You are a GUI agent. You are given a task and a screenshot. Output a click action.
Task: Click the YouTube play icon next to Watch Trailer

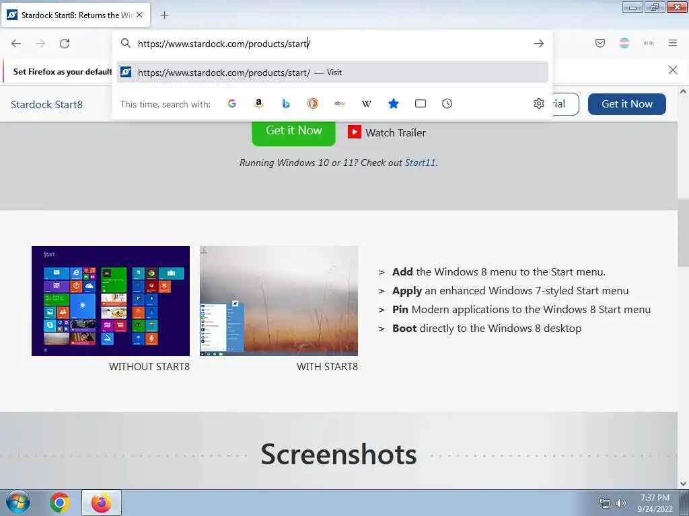(x=355, y=132)
